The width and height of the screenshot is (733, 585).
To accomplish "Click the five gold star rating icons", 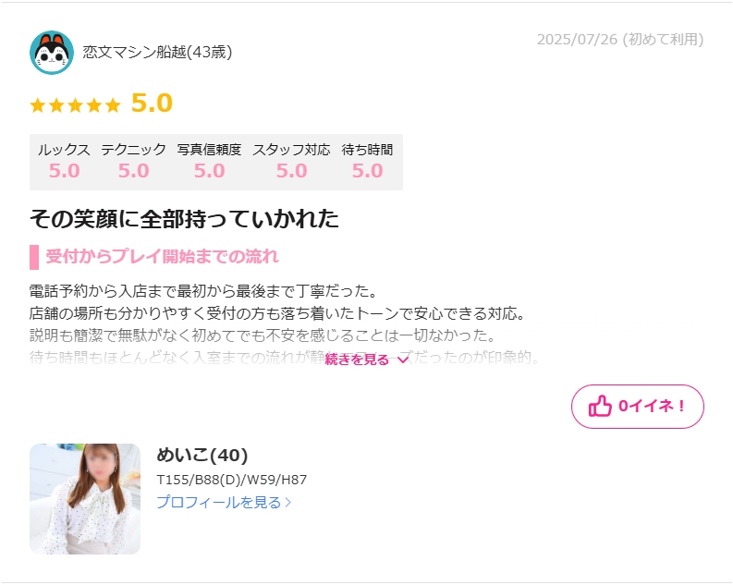I will coord(75,105).
